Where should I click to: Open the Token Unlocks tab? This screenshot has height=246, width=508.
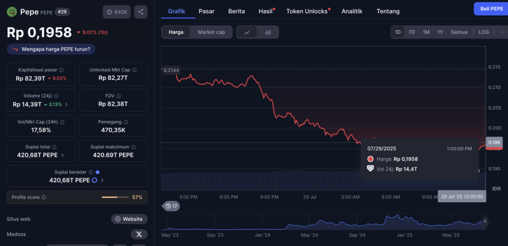[x=307, y=11]
